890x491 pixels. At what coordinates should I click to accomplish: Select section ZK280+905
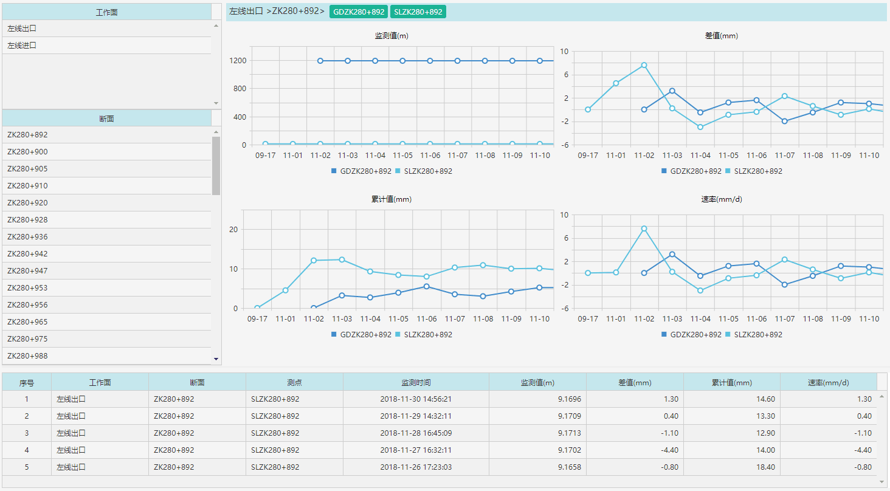[106, 169]
